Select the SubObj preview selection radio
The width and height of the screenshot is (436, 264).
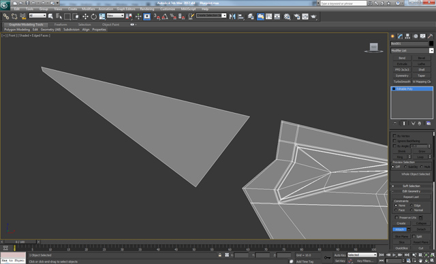pyautogui.click(x=405, y=167)
